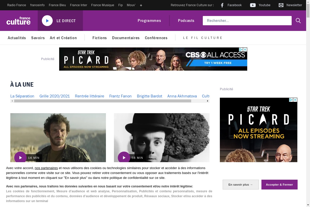Click the Newsletter envelope icon
The width and height of the screenshot is (310, 207).
pos(281,5)
